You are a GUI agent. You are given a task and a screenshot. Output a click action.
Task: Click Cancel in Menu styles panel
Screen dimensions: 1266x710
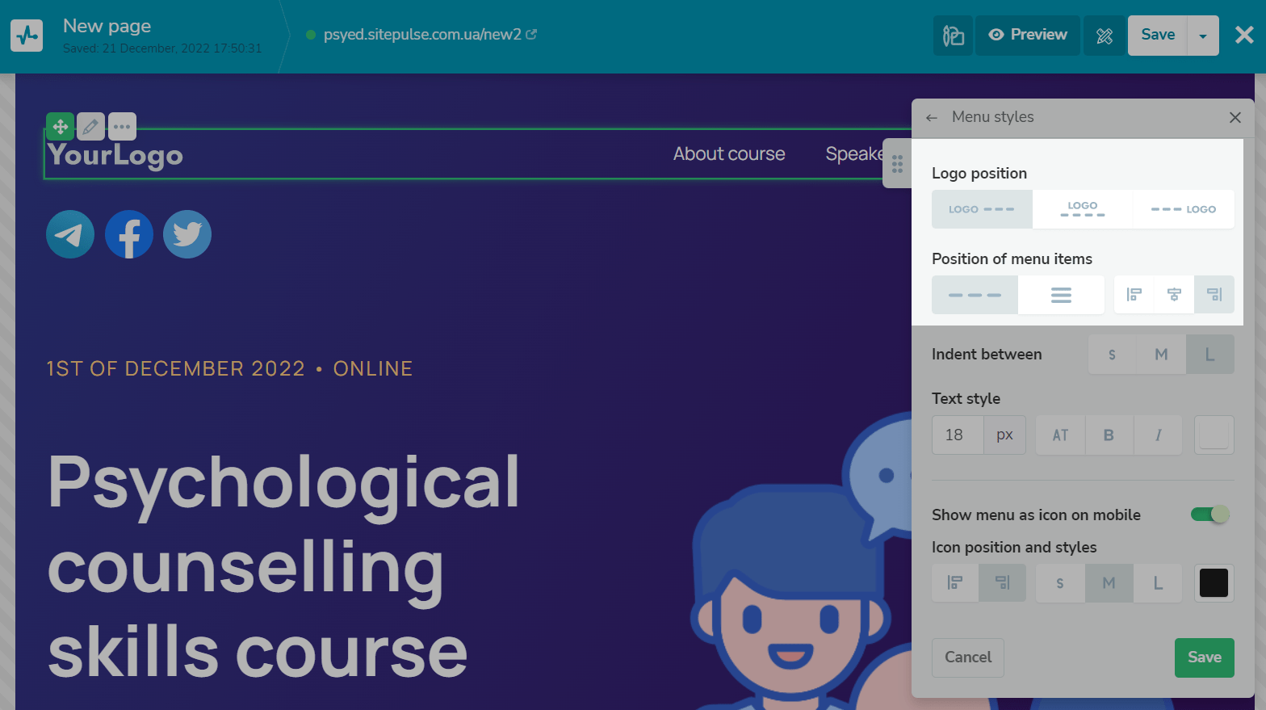(x=968, y=657)
